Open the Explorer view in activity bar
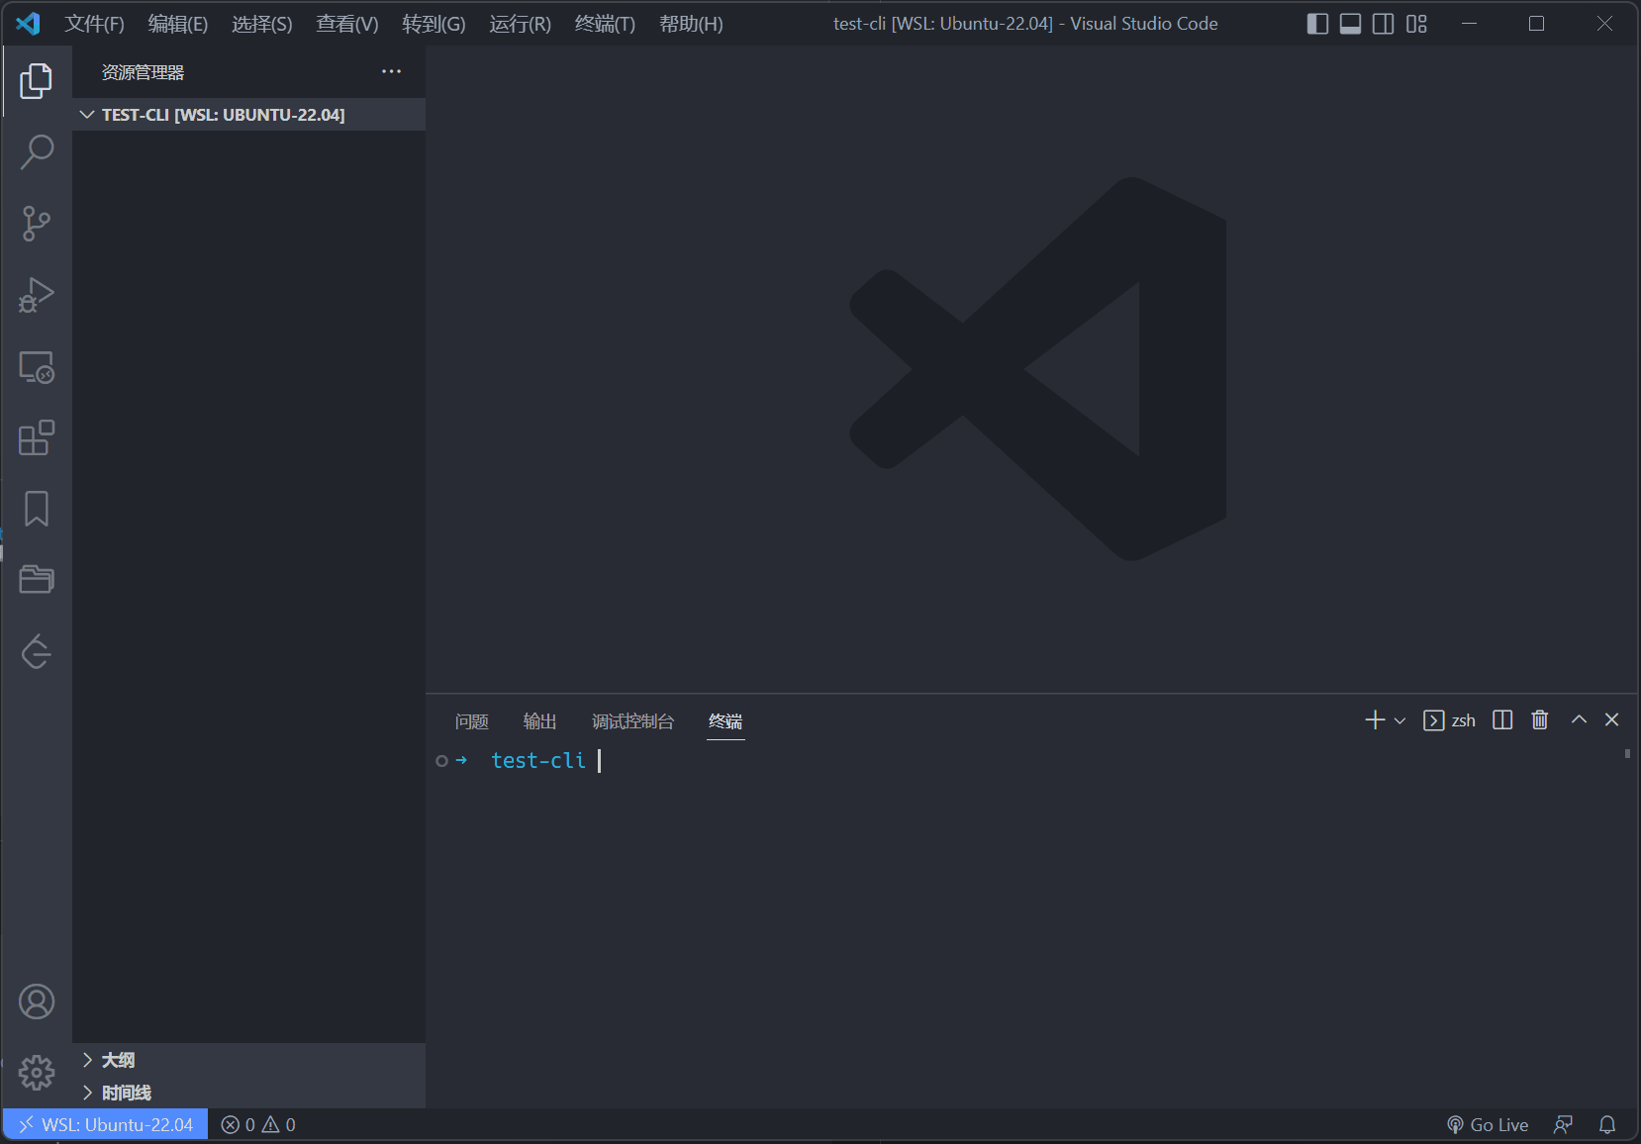 click(37, 81)
